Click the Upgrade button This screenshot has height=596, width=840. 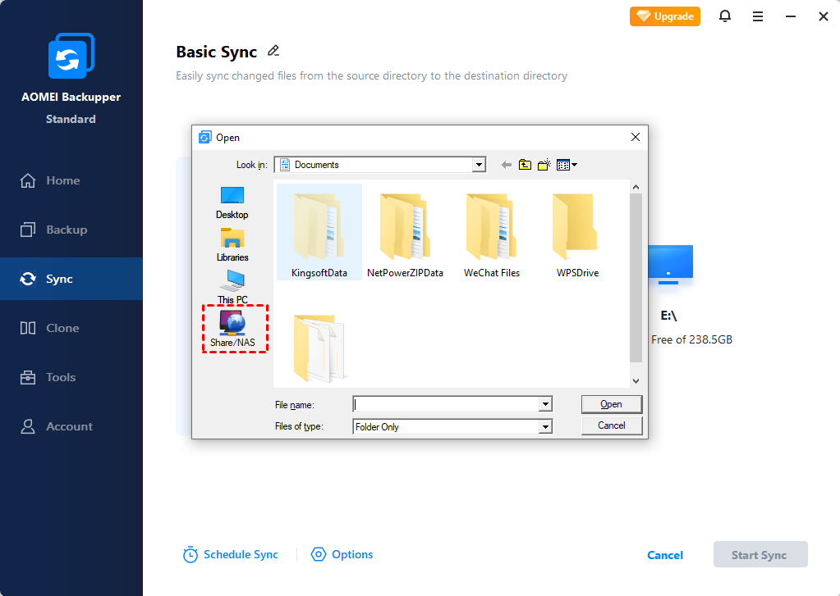point(665,16)
